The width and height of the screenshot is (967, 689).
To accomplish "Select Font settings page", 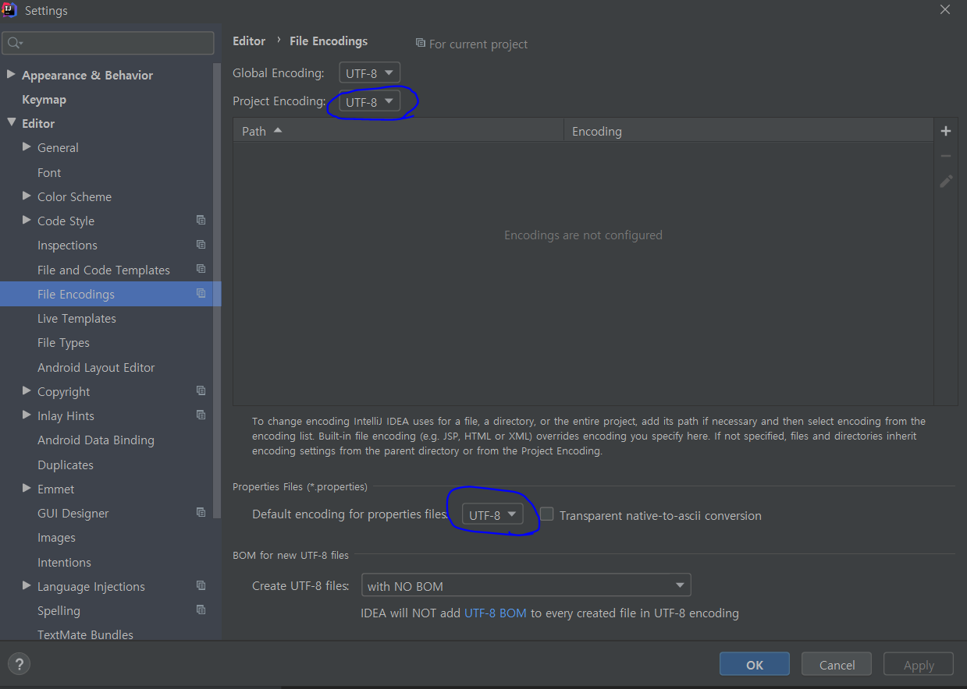I will pos(49,172).
